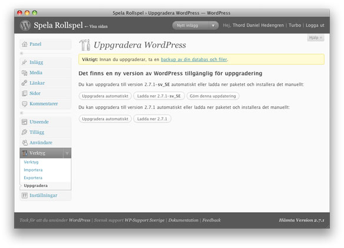Click the Inlägg pin icon
344x248 pixels.
24,62
